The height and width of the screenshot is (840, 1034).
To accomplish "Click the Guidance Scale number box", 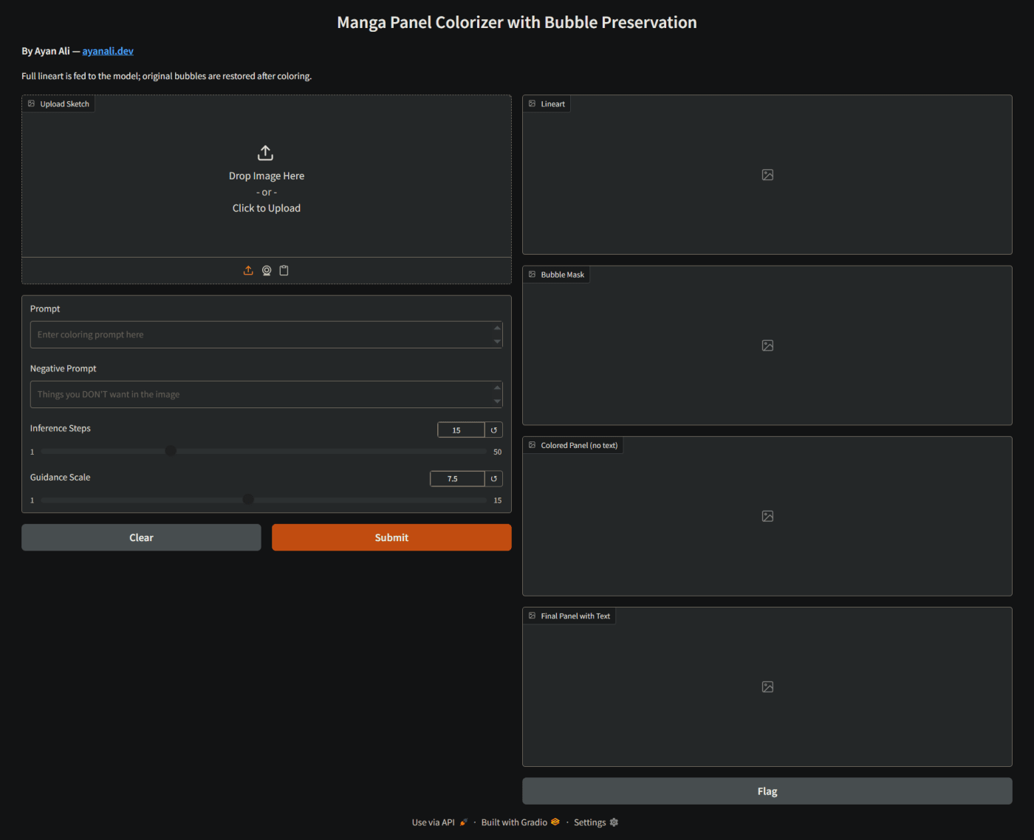I will (x=457, y=479).
